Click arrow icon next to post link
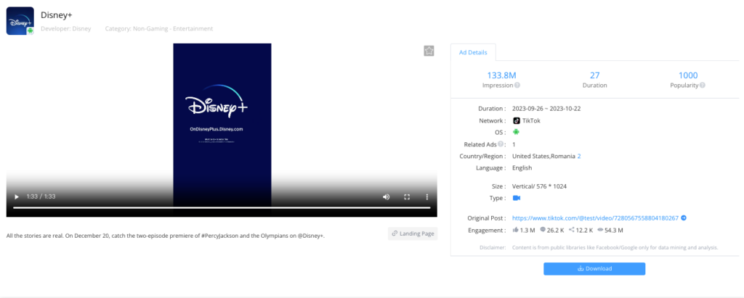Image resolution: width=744 pixels, height=298 pixels. pyautogui.click(x=684, y=218)
